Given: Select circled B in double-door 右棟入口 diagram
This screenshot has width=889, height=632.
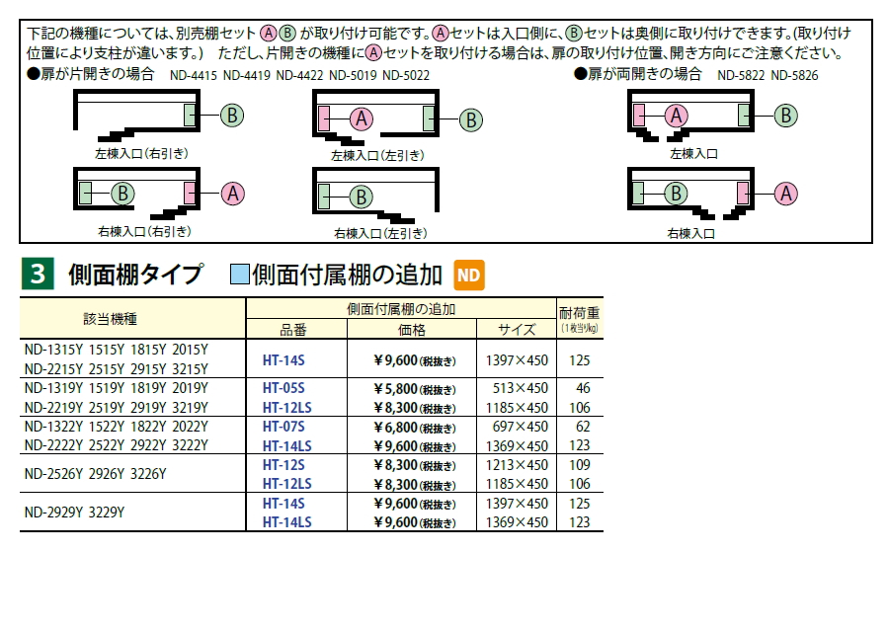Looking at the screenshot, I should (677, 193).
